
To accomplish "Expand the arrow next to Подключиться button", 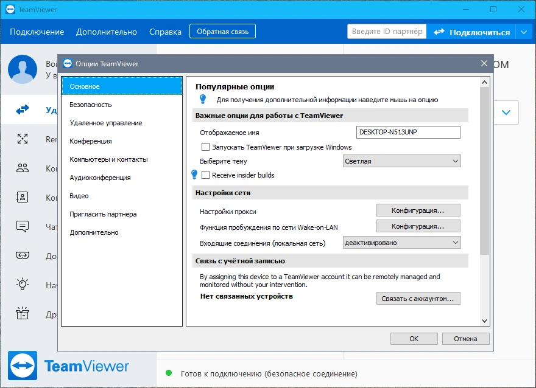I will (x=524, y=32).
